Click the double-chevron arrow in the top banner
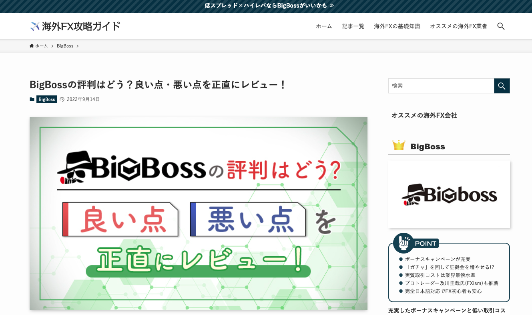This screenshot has width=532, height=315. (x=331, y=6)
